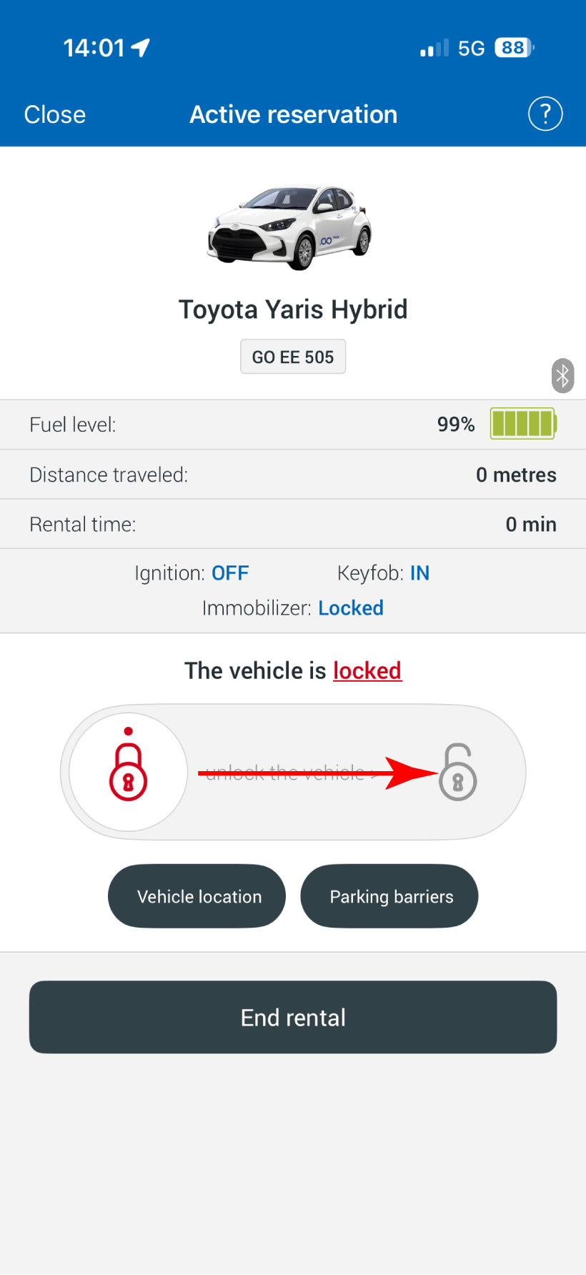The height and width of the screenshot is (1275, 586).
Task: Tap the unlock the vehicle slider track
Action: tap(293, 773)
